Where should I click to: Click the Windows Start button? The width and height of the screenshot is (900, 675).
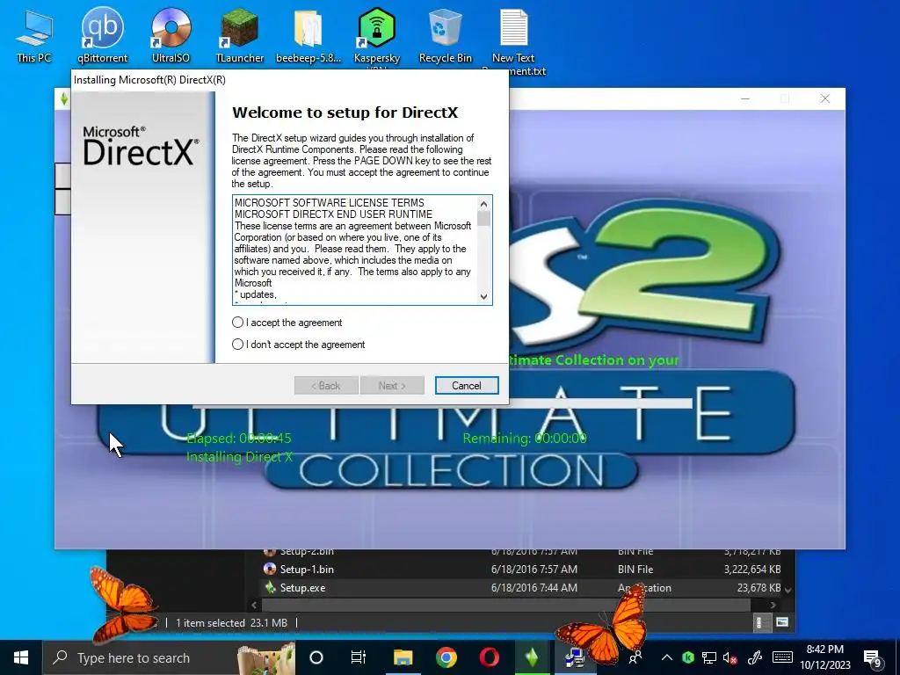(21, 657)
